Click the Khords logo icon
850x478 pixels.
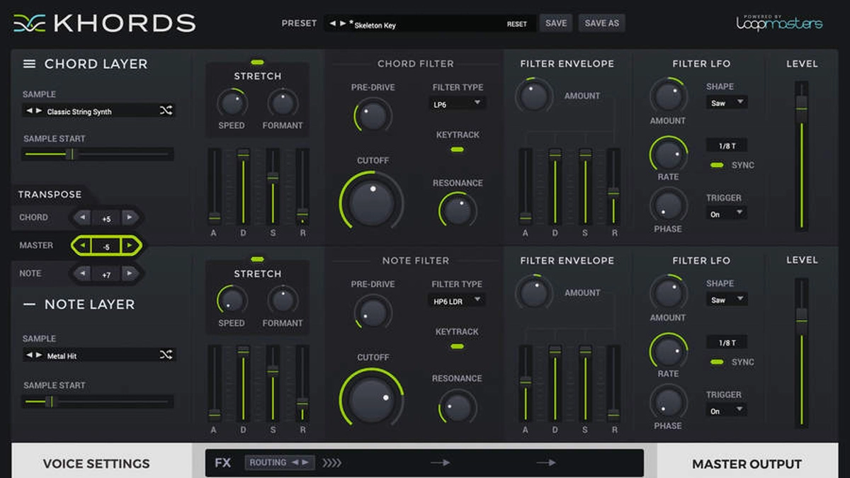click(x=29, y=23)
